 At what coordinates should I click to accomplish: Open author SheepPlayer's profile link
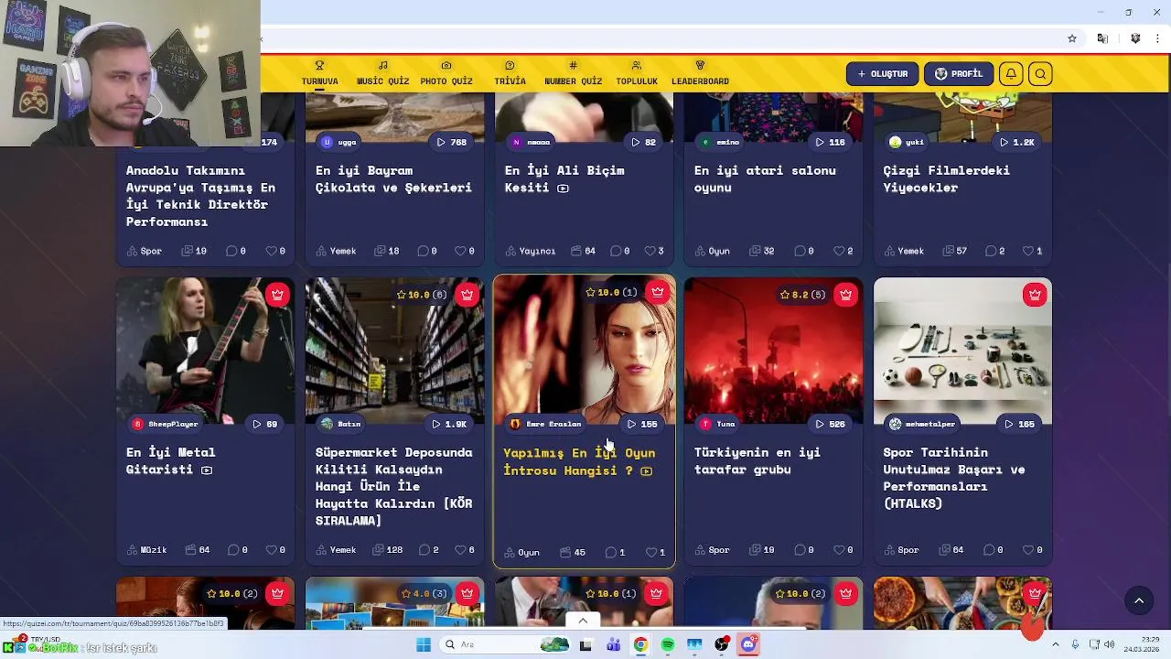[165, 424]
